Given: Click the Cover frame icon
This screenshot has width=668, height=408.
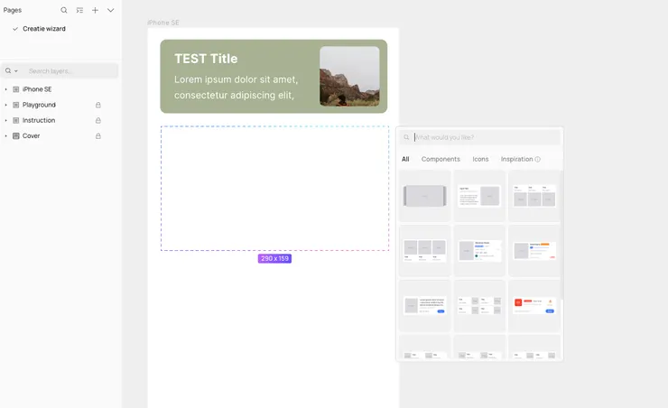Looking at the screenshot, I should [16, 135].
